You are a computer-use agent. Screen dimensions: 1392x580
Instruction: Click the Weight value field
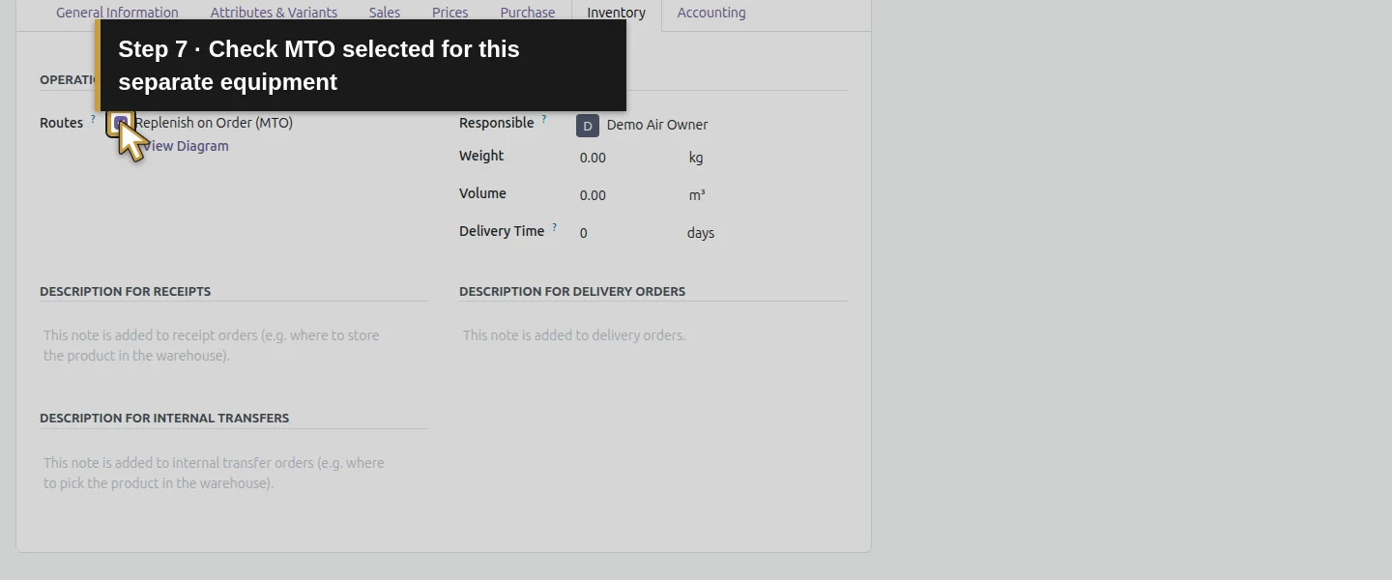628,158
